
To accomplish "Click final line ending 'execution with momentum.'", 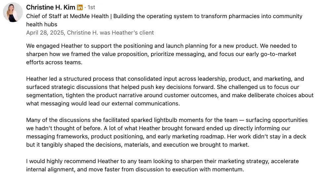I will [x=135, y=169].
